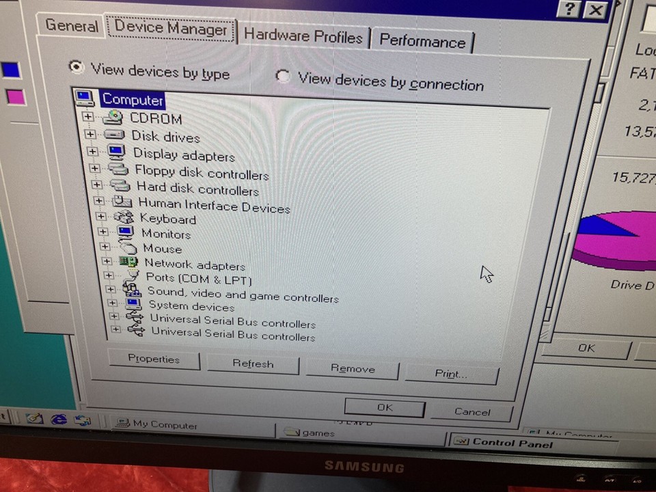
Task: Switch to the Hardware Profiles tab
Action: tap(303, 38)
